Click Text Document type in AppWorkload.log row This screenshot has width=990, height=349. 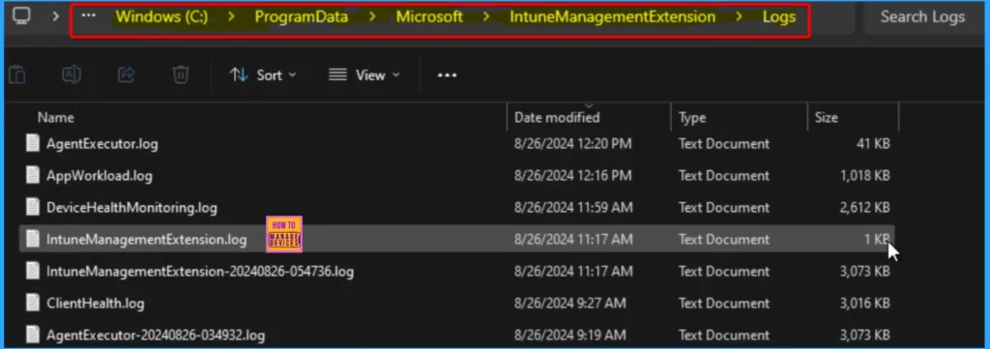[x=724, y=176]
